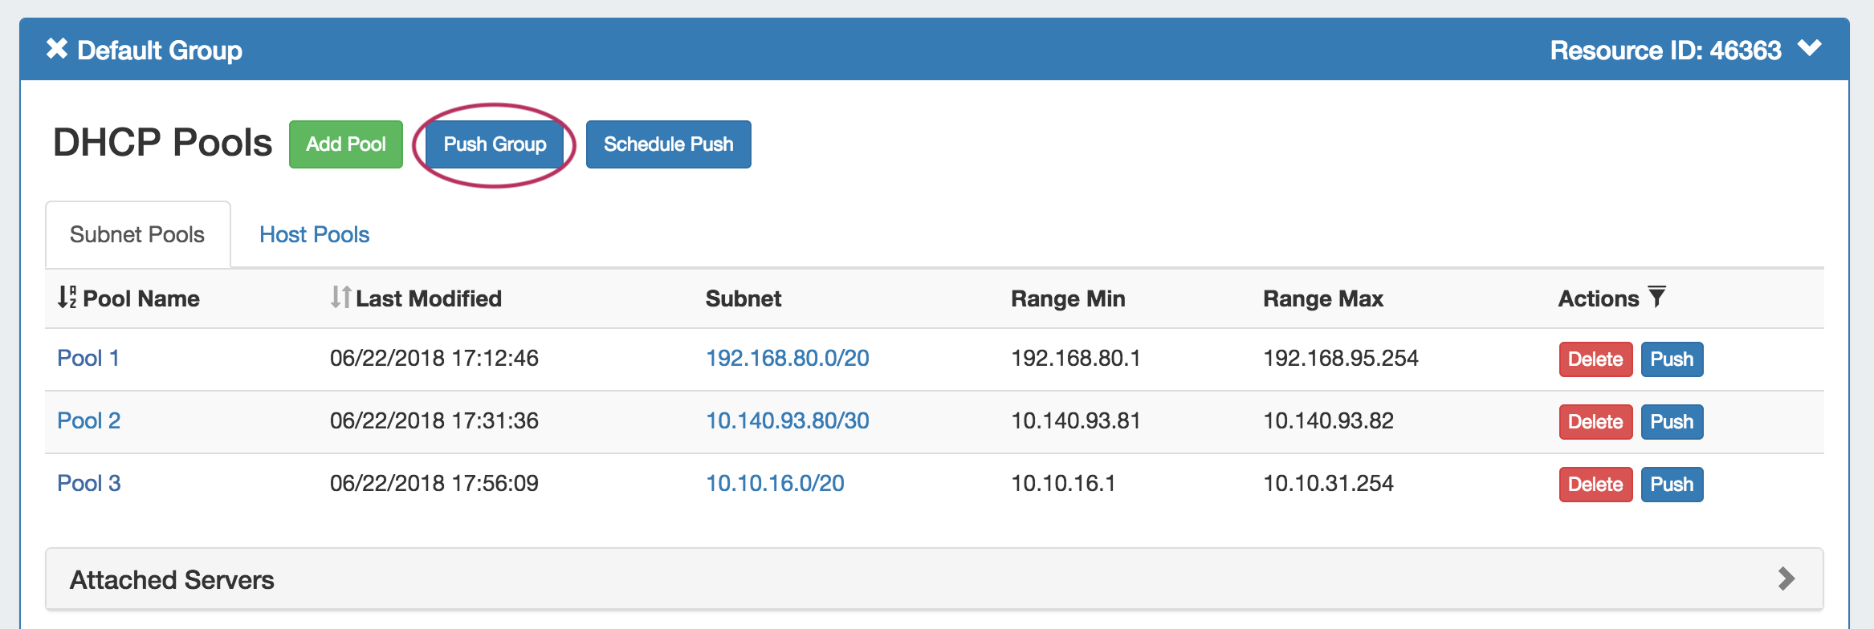Open the Pool 2 link

88,420
